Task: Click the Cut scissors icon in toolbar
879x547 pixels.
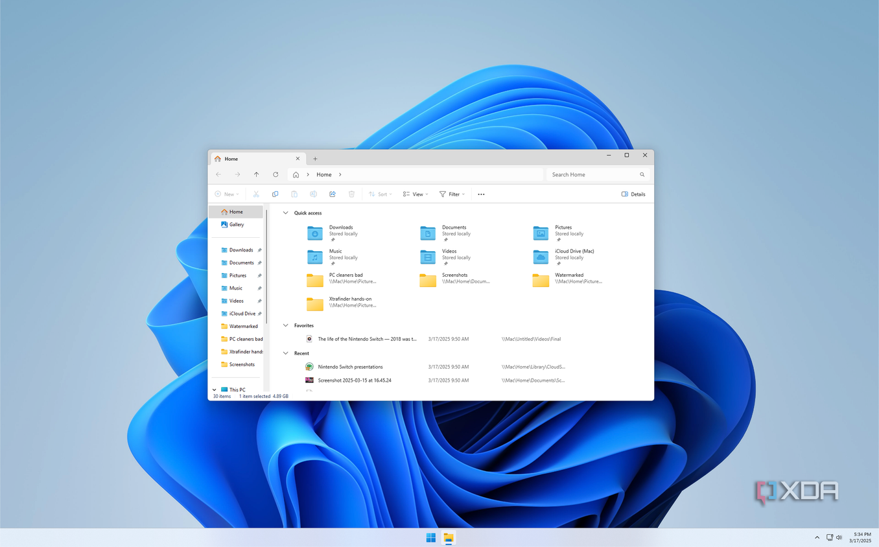Action: (x=256, y=194)
